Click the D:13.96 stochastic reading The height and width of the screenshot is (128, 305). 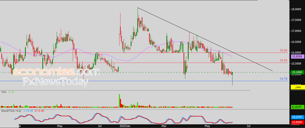(40, 111)
